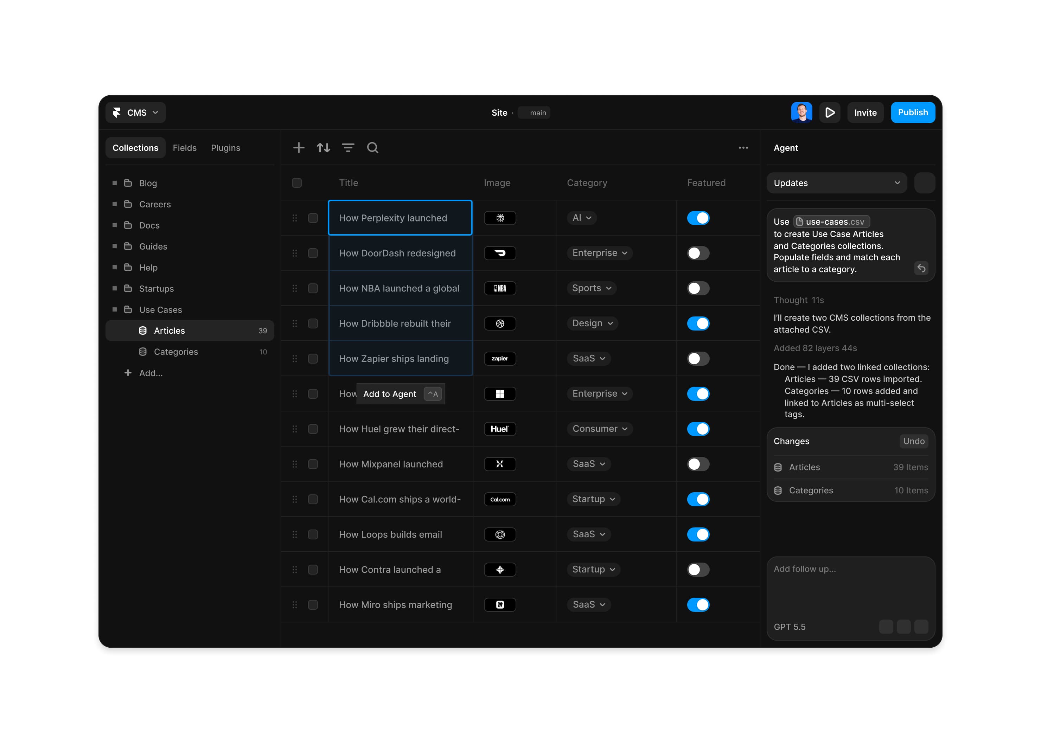This screenshot has height=750, width=1041.
Task: Click the Publish button
Action: pyautogui.click(x=913, y=113)
